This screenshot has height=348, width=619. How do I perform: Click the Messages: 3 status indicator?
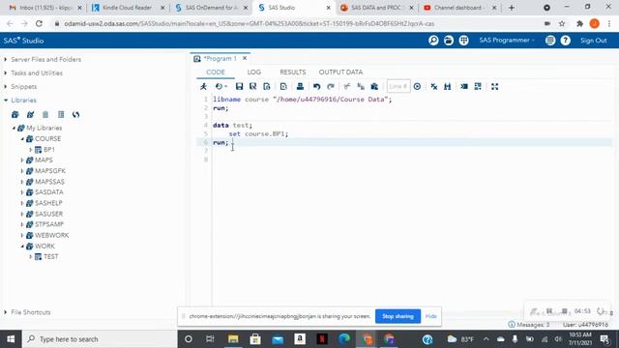pyautogui.click(x=529, y=325)
